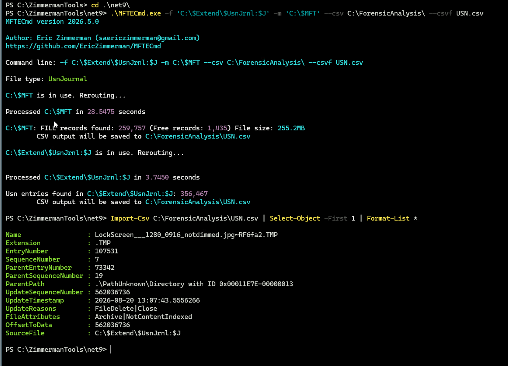Viewport: 508px width, 366px height.
Task: Select the SourceFile value 'C:\$Extend\$UsnJrnl:$J'
Action: click(138, 333)
